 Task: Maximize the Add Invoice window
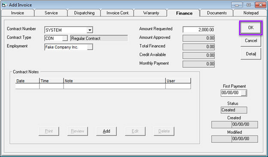click(x=249, y=5)
